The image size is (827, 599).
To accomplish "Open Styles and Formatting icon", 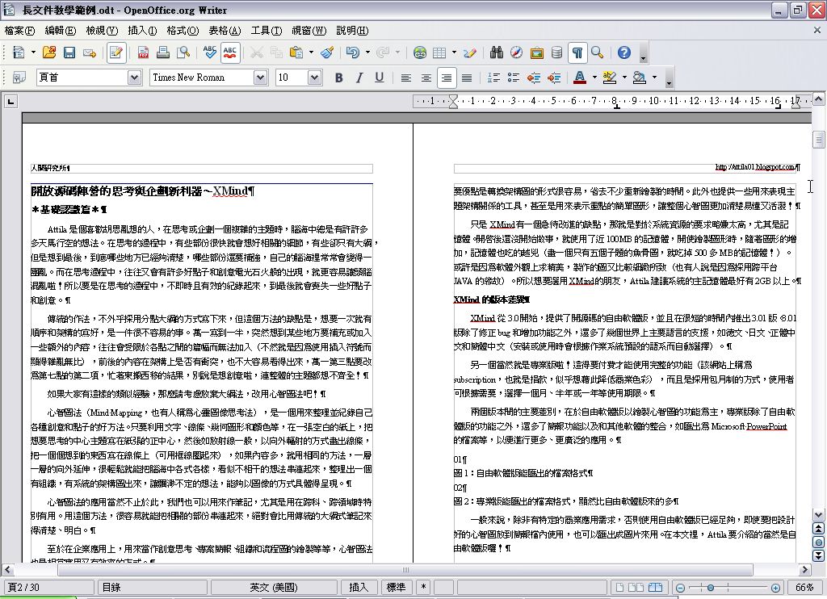I will click(x=19, y=77).
